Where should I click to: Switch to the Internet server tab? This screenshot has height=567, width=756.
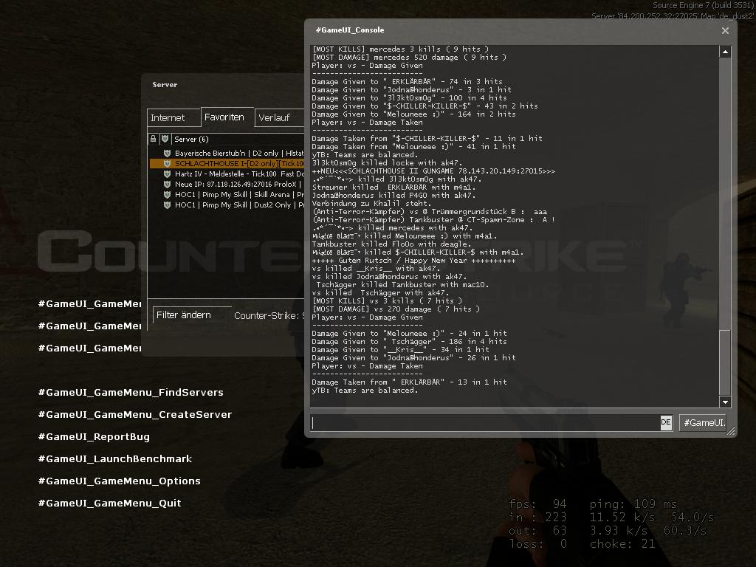pyautogui.click(x=168, y=118)
